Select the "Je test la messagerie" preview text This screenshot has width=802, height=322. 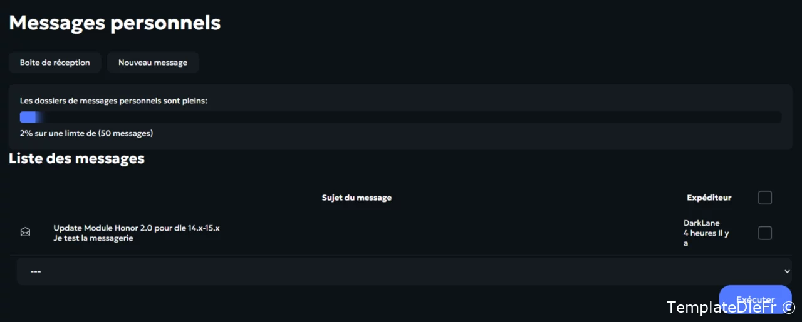93,238
